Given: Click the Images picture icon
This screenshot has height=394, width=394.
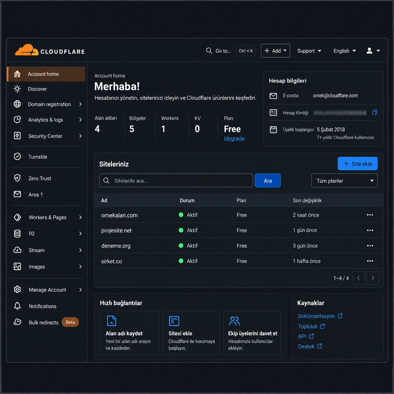Looking at the screenshot, I should tap(17, 266).
